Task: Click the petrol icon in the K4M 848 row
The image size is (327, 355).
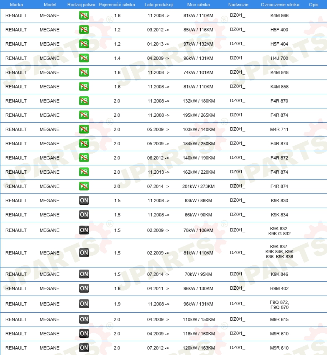Action: pos(84,72)
